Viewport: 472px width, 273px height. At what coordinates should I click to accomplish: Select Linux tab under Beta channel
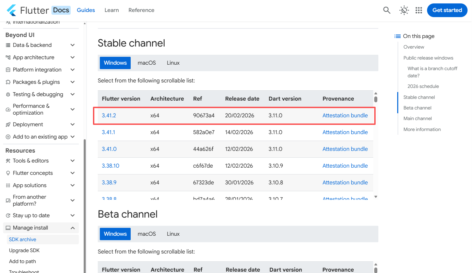(173, 234)
